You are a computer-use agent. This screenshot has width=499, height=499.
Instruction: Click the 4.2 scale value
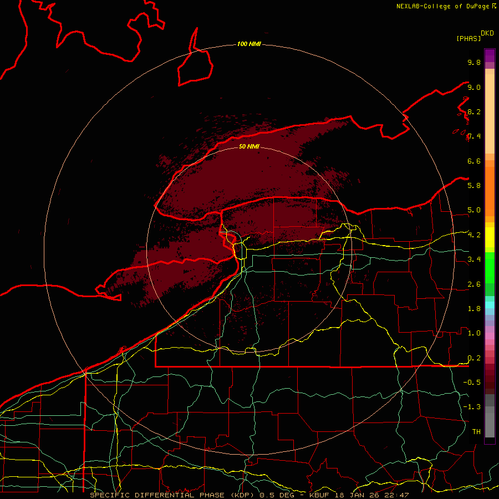pyautogui.click(x=474, y=235)
